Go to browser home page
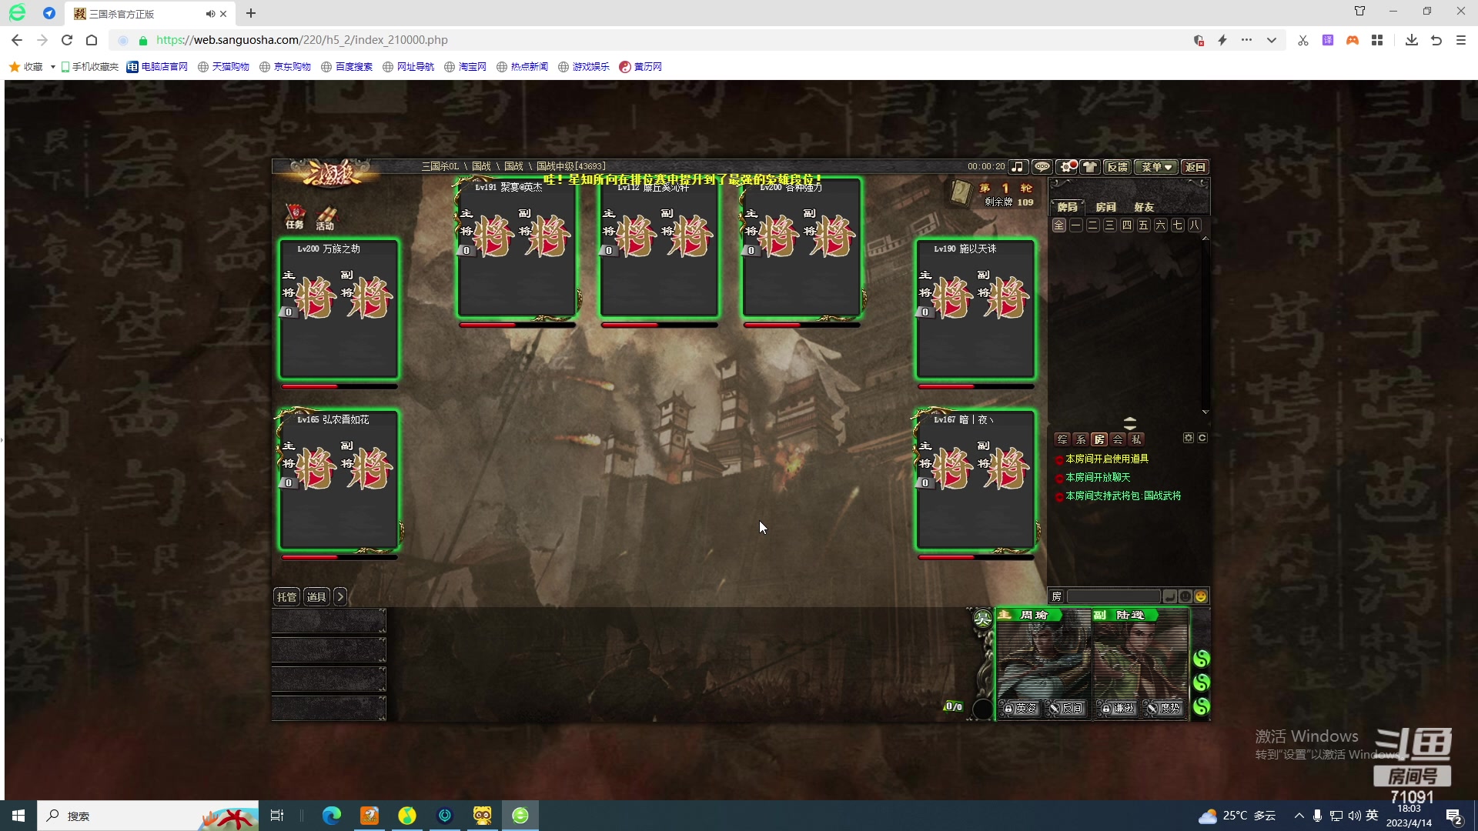Screen dimensions: 1478x831 [92, 40]
